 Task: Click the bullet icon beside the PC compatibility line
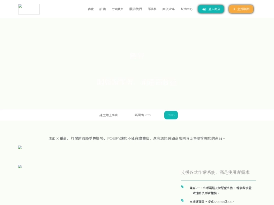(182, 187)
